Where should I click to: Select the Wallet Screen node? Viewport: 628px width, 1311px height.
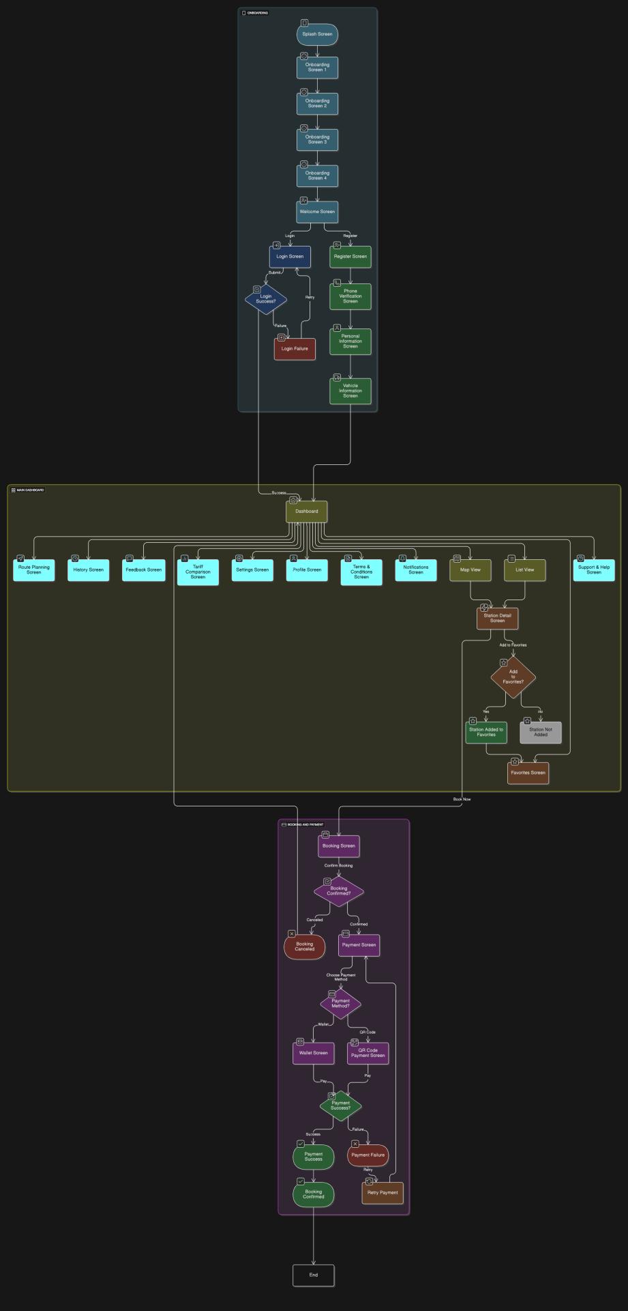coord(314,1053)
